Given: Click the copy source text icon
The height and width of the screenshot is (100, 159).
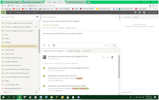Looking at the screenshot, I should pos(54,45).
